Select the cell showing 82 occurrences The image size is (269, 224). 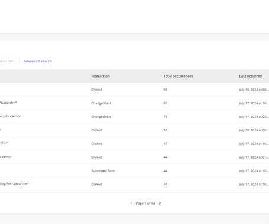[165, 103]
